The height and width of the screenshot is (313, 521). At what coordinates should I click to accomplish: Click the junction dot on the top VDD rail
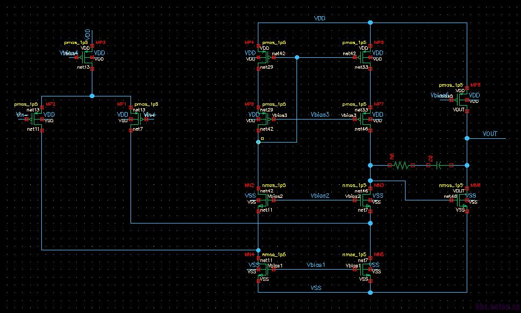click(370, 23)
